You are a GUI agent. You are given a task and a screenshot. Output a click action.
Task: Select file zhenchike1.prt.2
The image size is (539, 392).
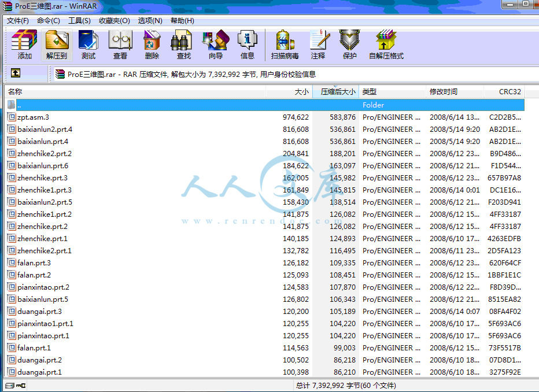265,215
